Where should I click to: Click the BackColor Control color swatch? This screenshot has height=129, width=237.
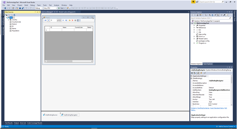tap(210, 104)
